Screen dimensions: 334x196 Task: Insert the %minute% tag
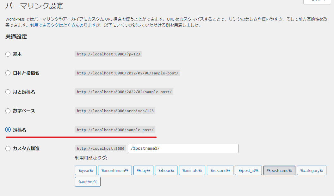click(192, 170)
